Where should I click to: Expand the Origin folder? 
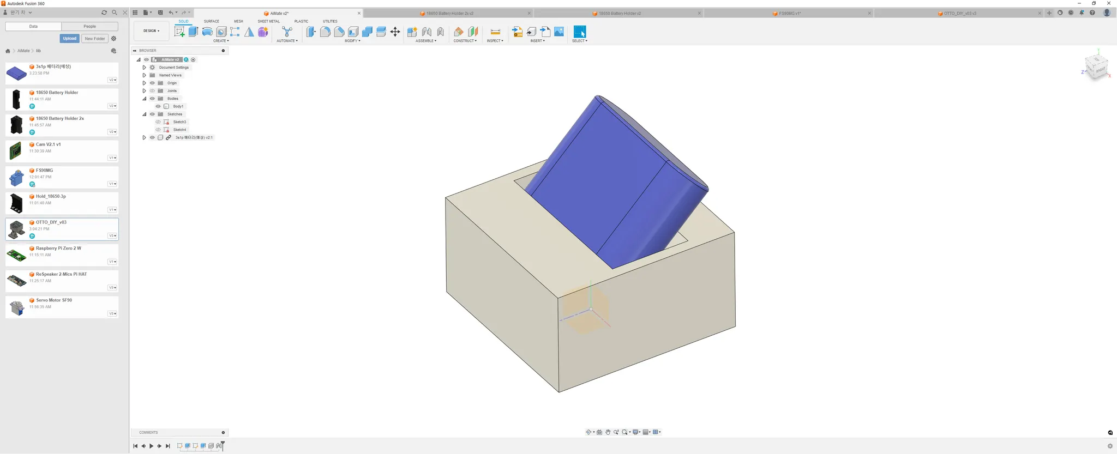pyautogui.click(x=145, y=83)
